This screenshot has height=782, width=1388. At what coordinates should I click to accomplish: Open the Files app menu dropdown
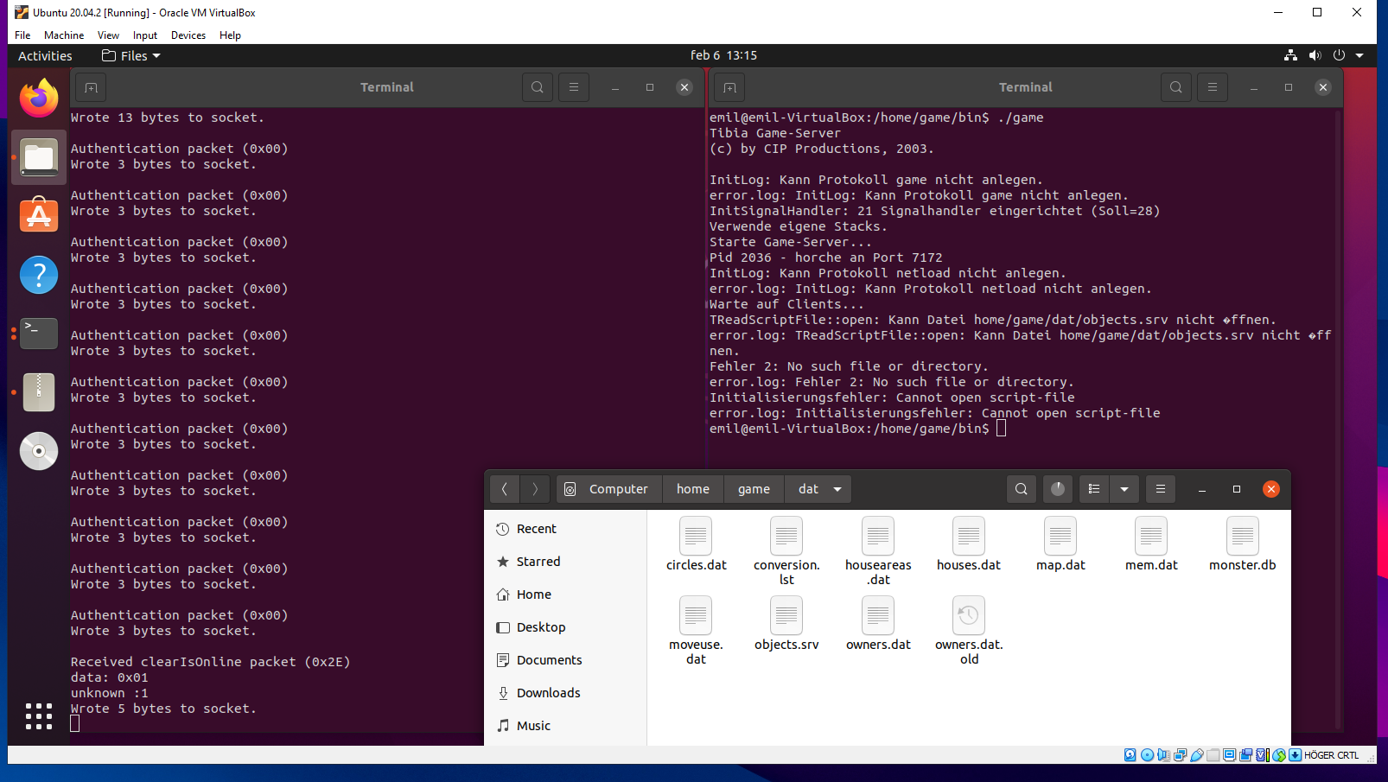131,56
